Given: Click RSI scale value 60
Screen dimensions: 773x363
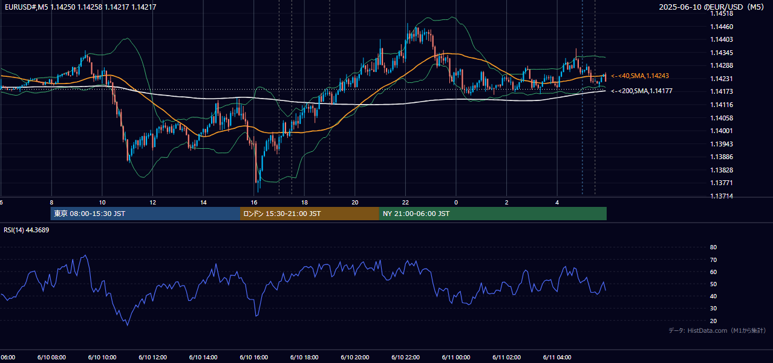Looking at the screenshot, I should click(x=713, y=272).
